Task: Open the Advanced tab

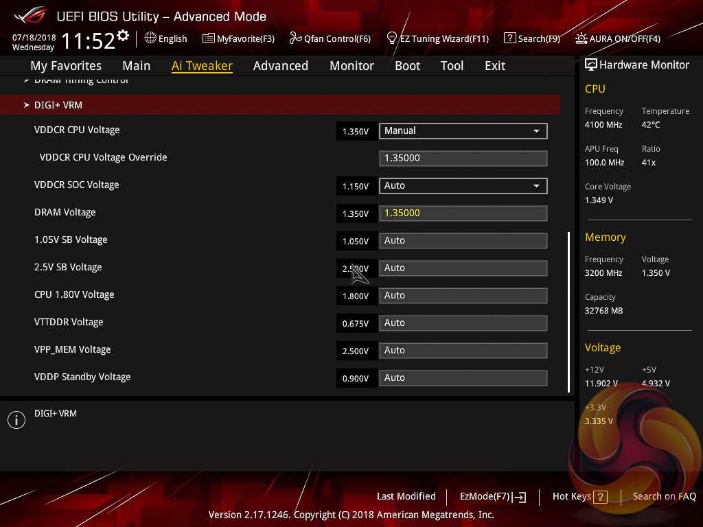Action: (x=281, y=66)
